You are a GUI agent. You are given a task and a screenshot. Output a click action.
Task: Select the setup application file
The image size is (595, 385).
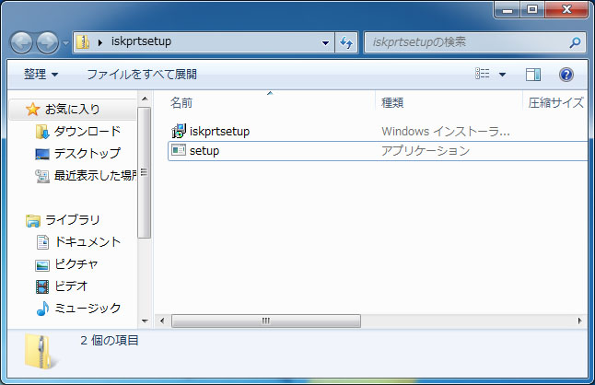[204, 150]
